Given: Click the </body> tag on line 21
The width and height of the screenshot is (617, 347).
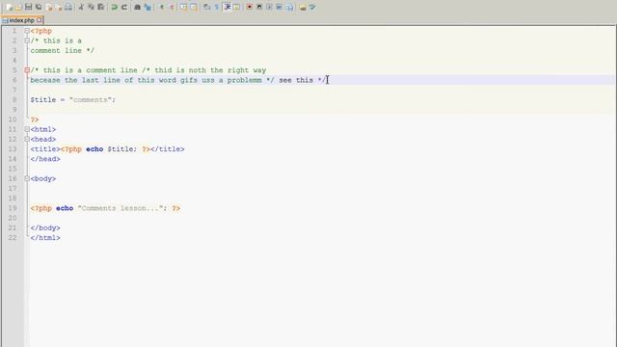Looking at the screenshot, I should point(45,227).
